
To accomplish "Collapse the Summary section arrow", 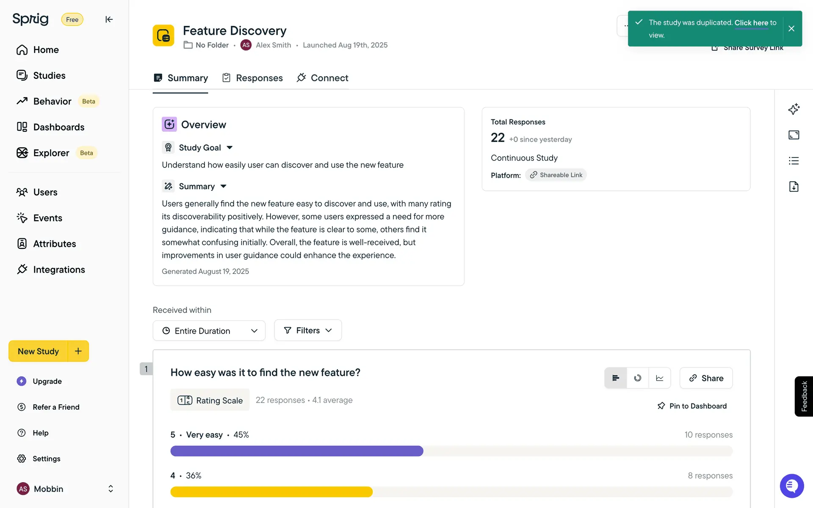I will coord(224,186).
